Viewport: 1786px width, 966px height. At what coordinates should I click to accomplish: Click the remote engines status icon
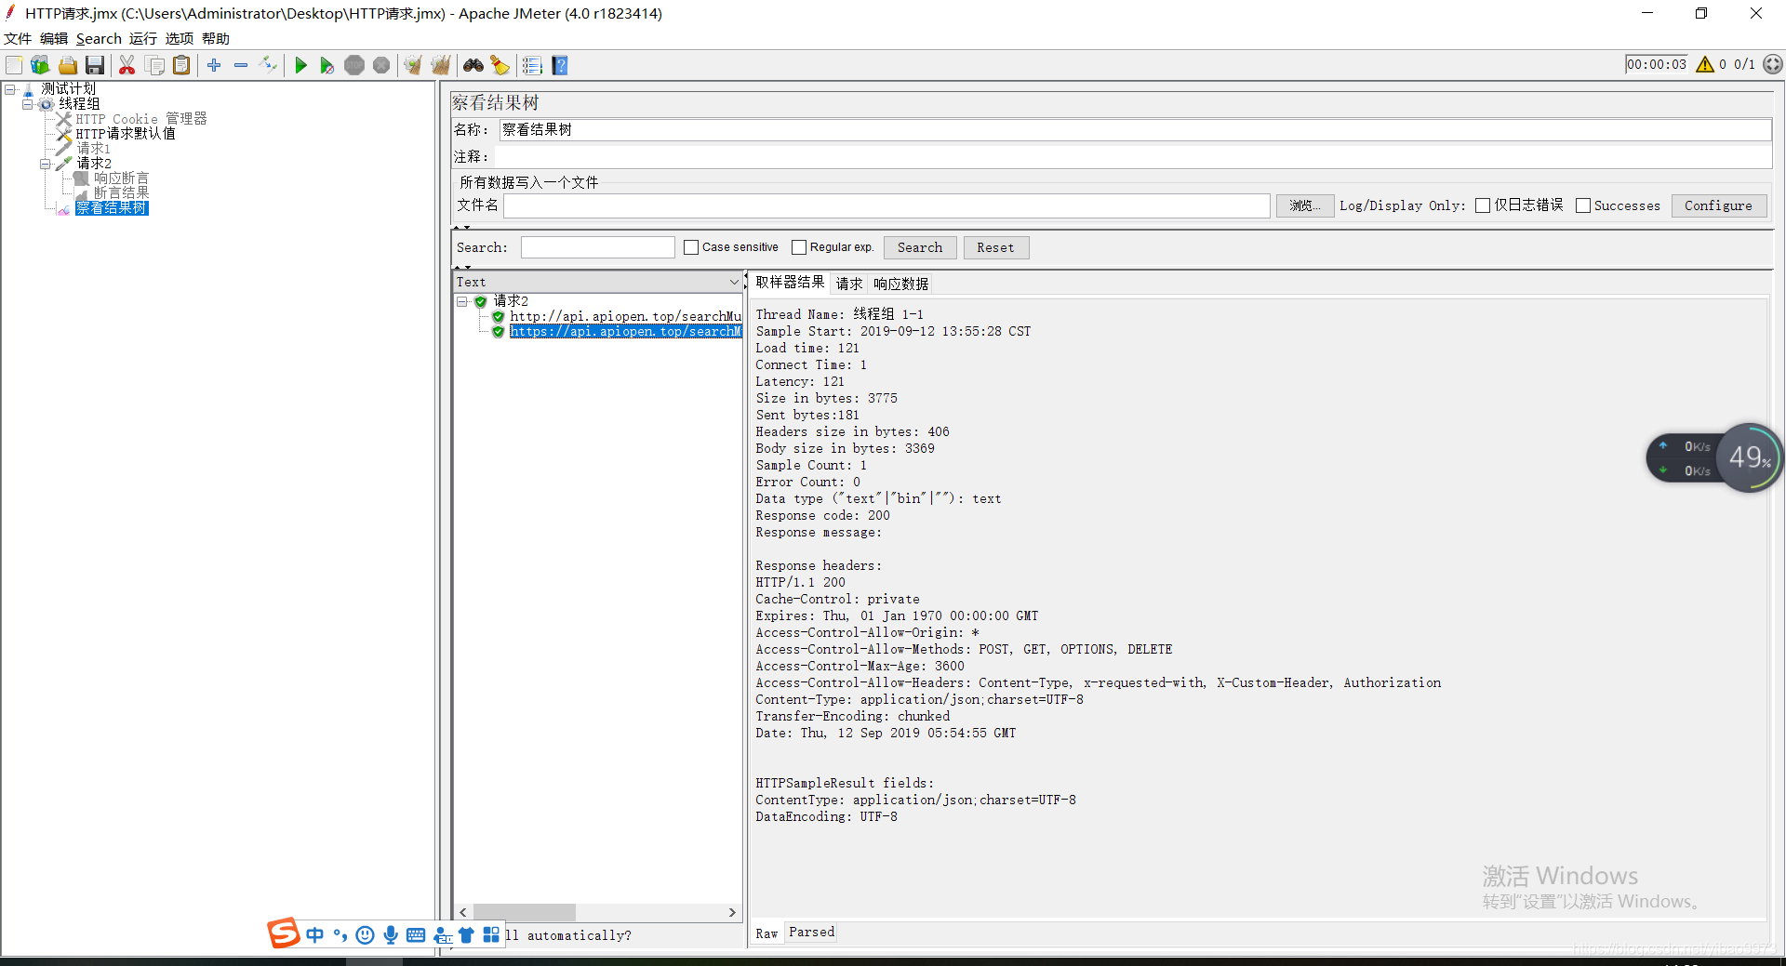coord(1773,64)
